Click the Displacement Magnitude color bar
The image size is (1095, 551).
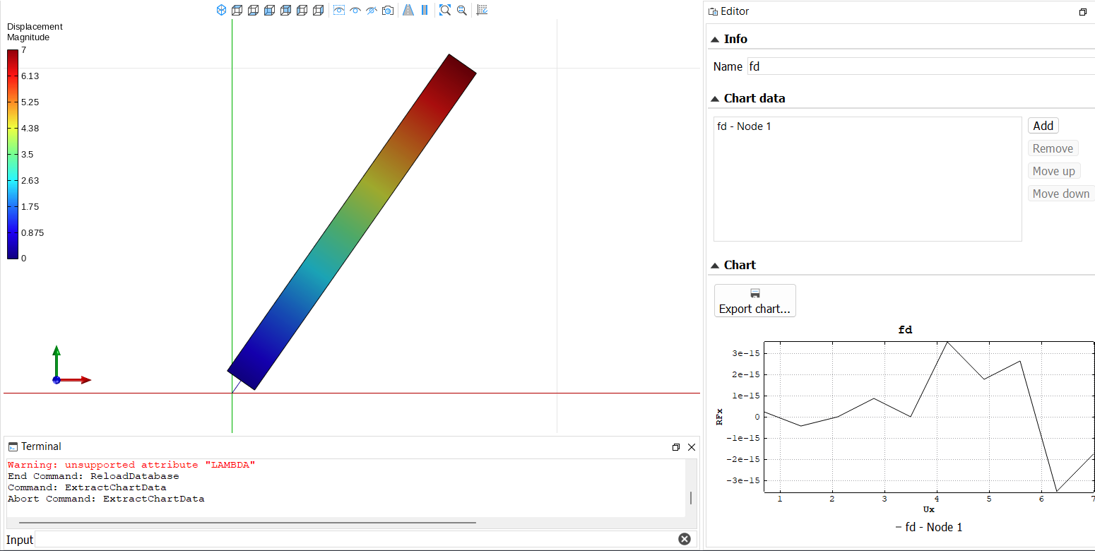pos(13,154)
